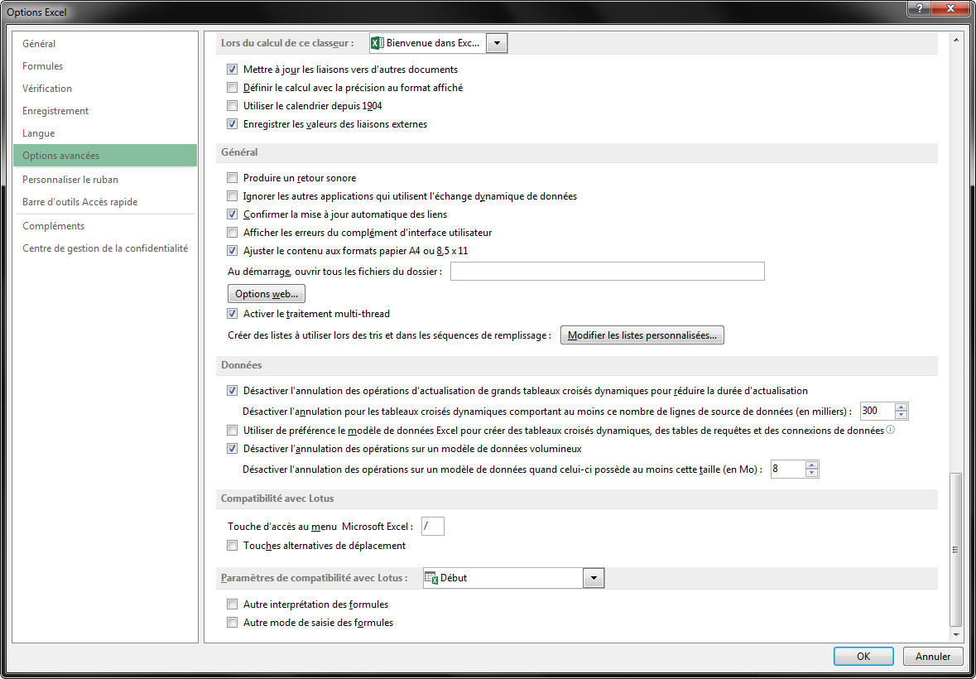The image size is (976, 679).
Task: Open the Compléments category
Action: [104, 226]
